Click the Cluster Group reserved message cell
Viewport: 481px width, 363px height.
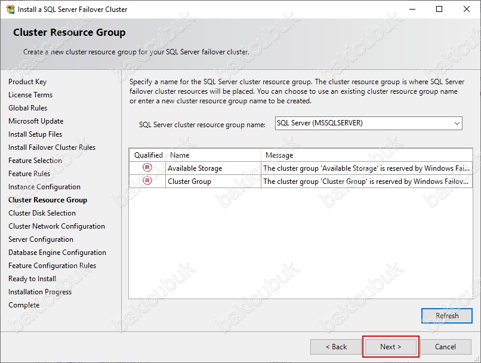click(366, 181)
